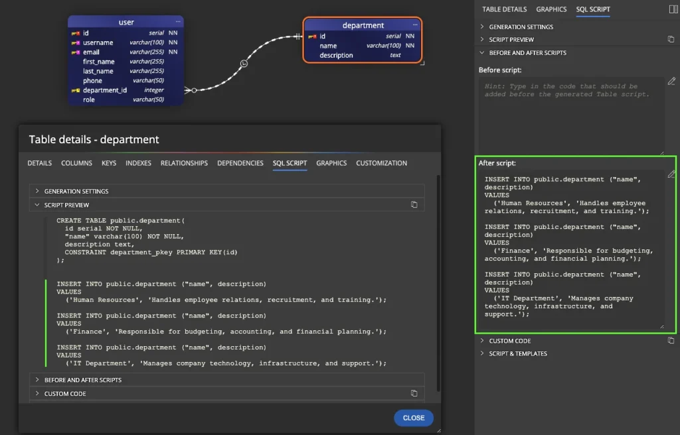Switch to the Columns tab in dialog
Image resolution: width=680 pixels, height=435 pixels.
pos(76,163)
